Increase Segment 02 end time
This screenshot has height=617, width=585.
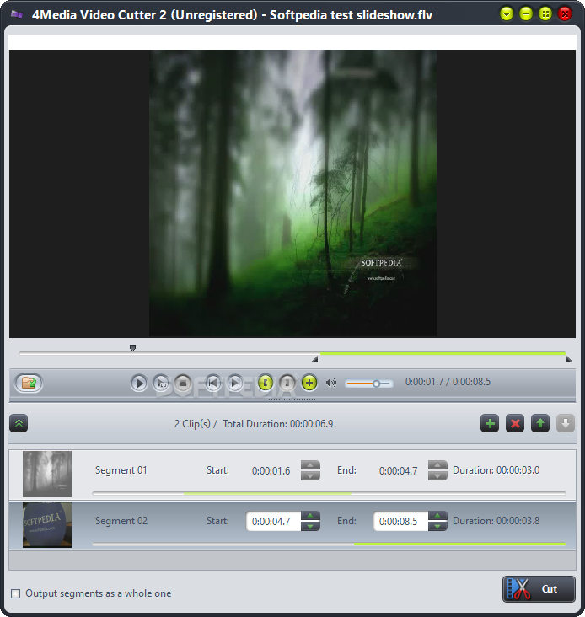point(437,516)
